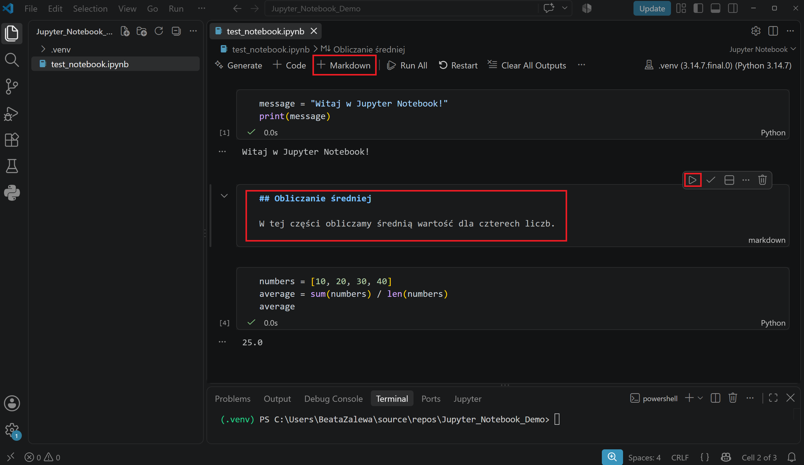804x465 pixels.
Task: Open the Edit menu
Action: [55, 9]
